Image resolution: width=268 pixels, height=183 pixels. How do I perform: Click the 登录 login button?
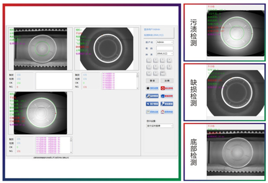(x=151, y=80)
